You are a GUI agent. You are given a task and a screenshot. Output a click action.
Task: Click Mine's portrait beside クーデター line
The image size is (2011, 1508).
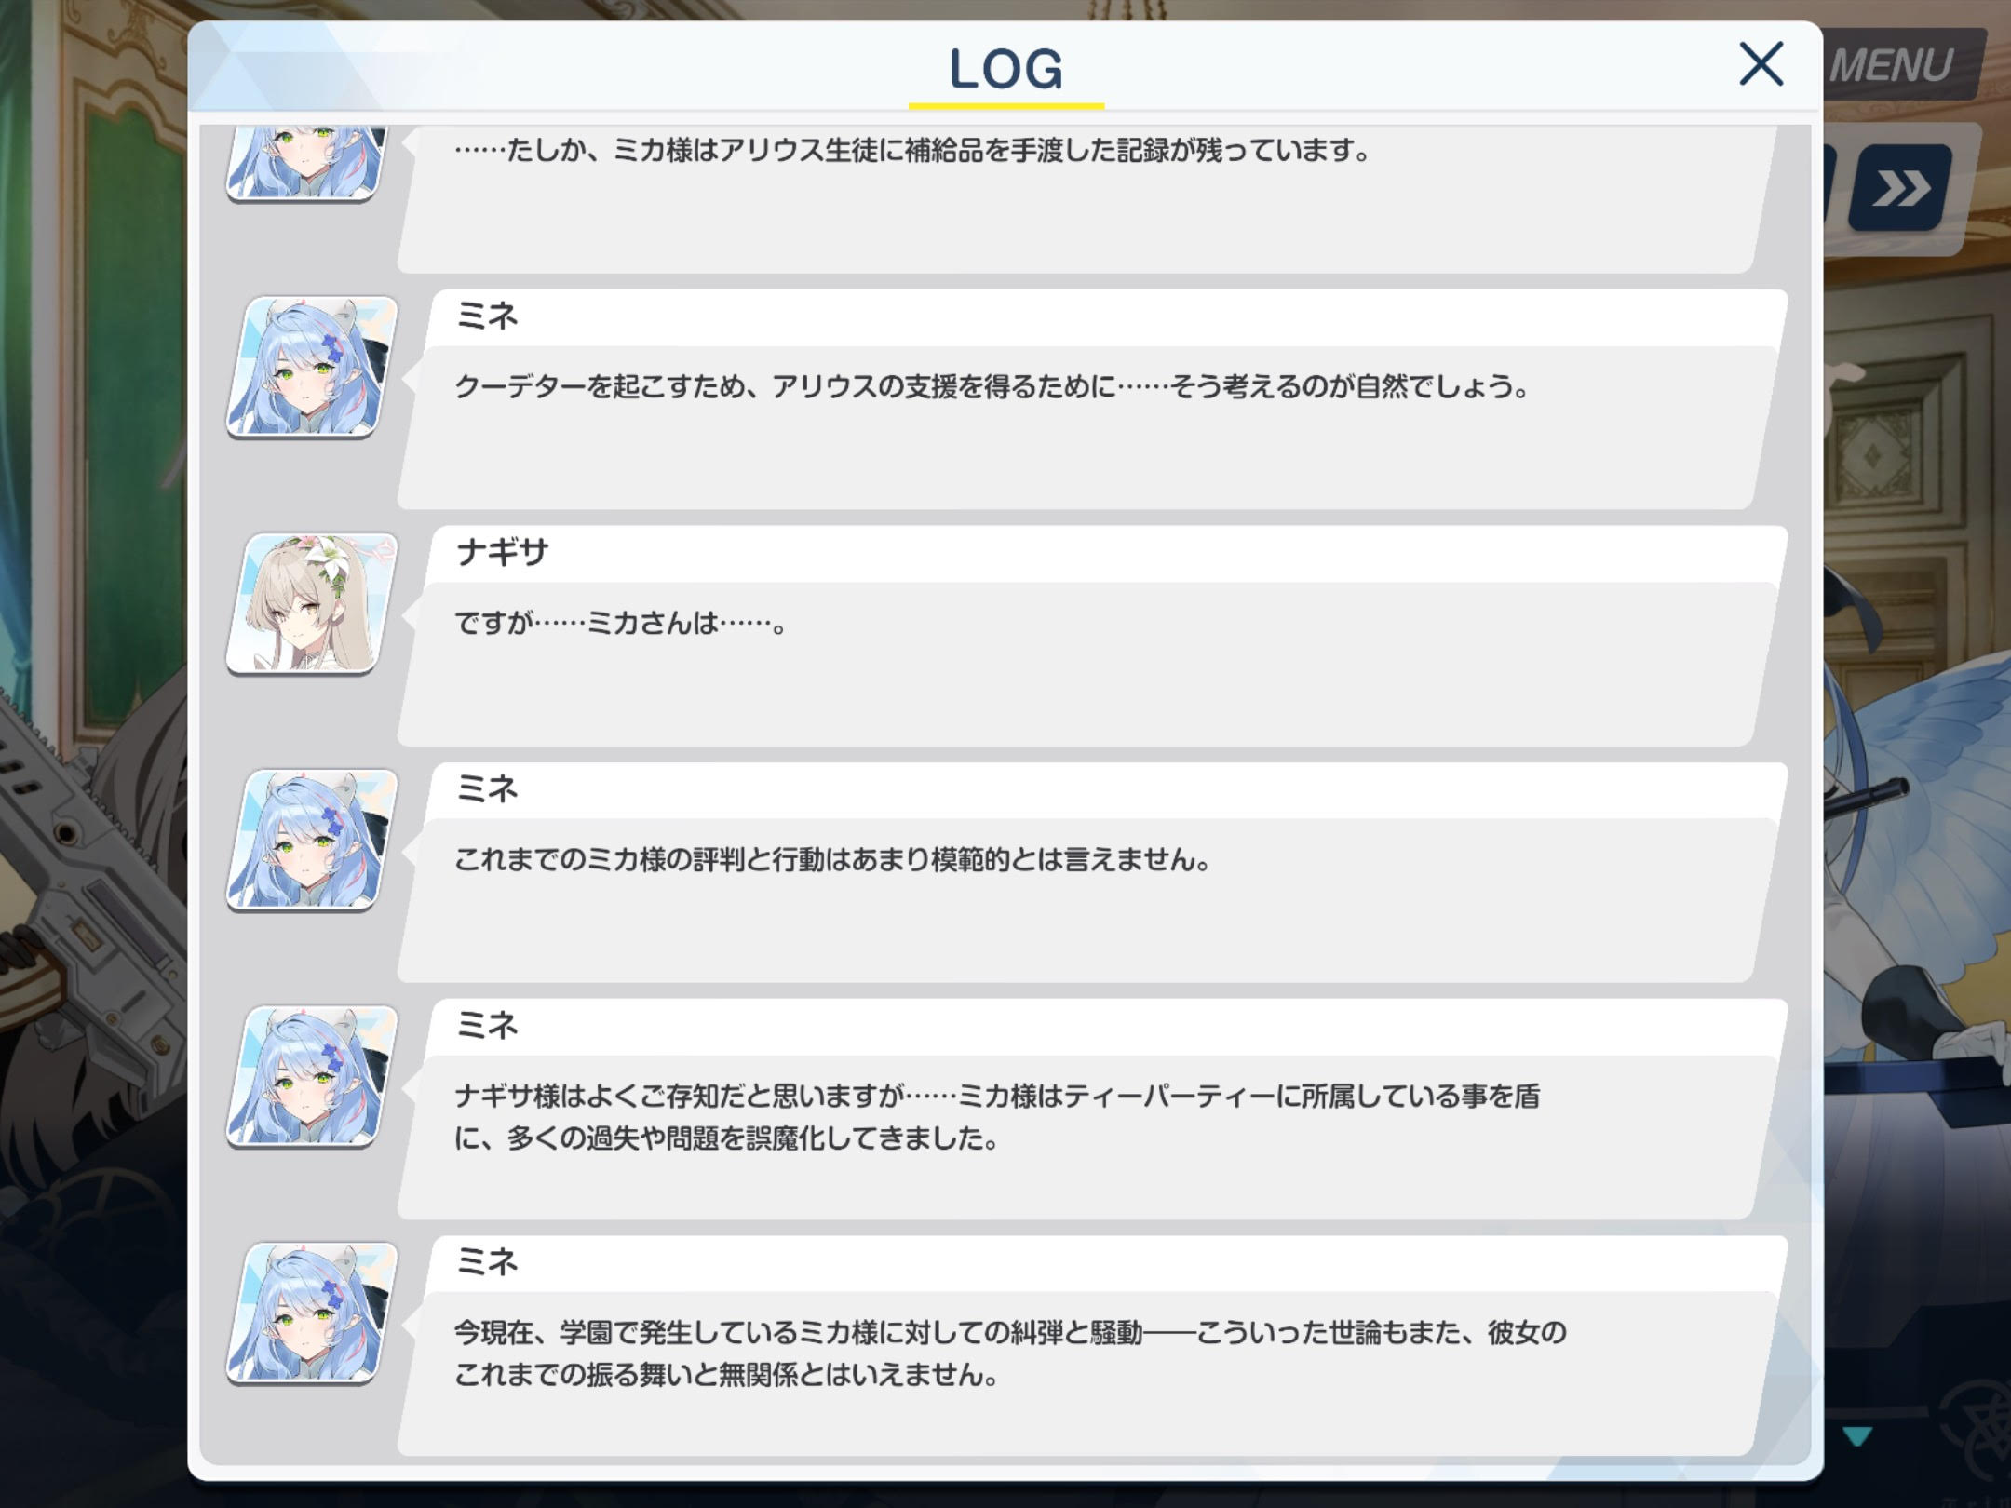[312, 367]
